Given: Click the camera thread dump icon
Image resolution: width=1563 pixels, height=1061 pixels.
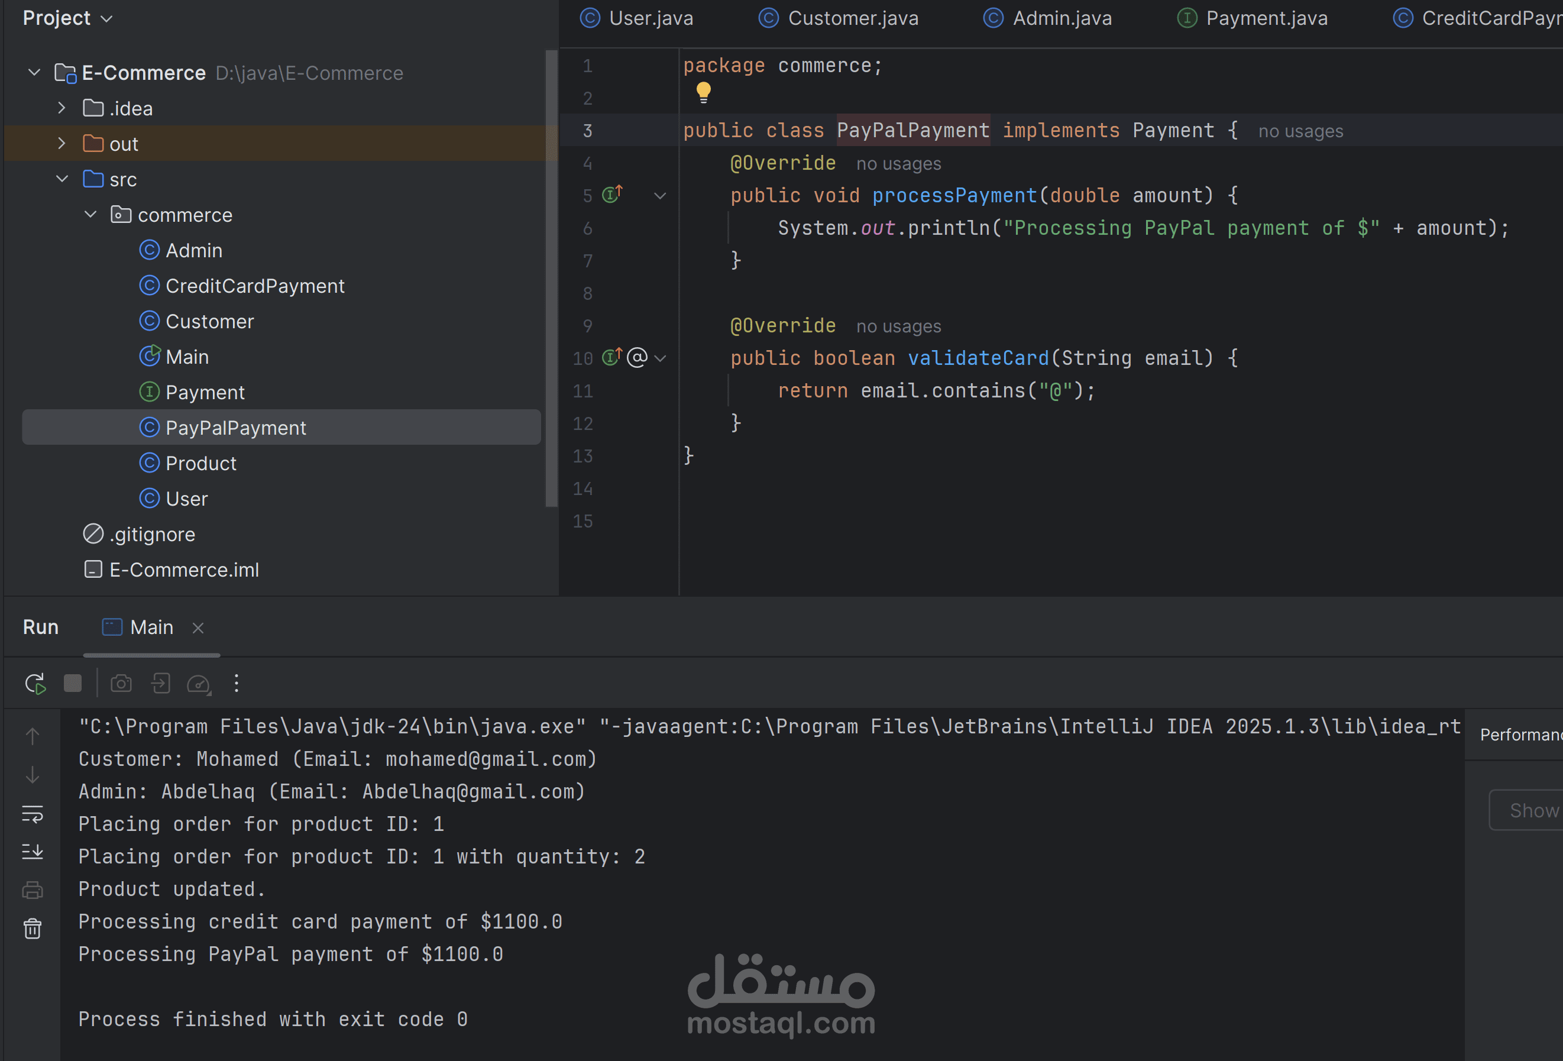Looking at the screenshot, I should point(121,684).
